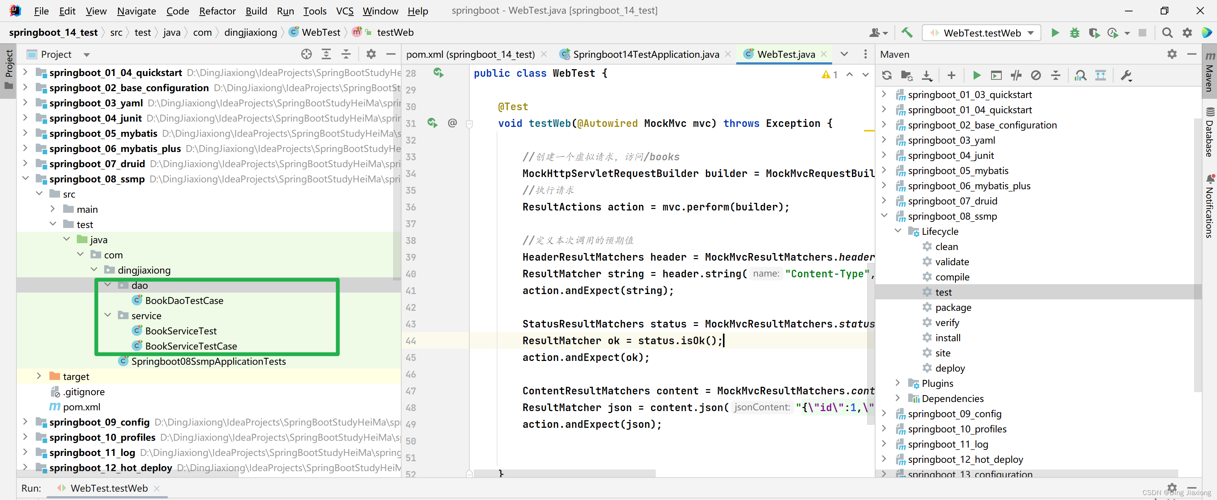Toggle Database tool window stripe button
Screen dimensions: 1217x500
(1209, 132)
